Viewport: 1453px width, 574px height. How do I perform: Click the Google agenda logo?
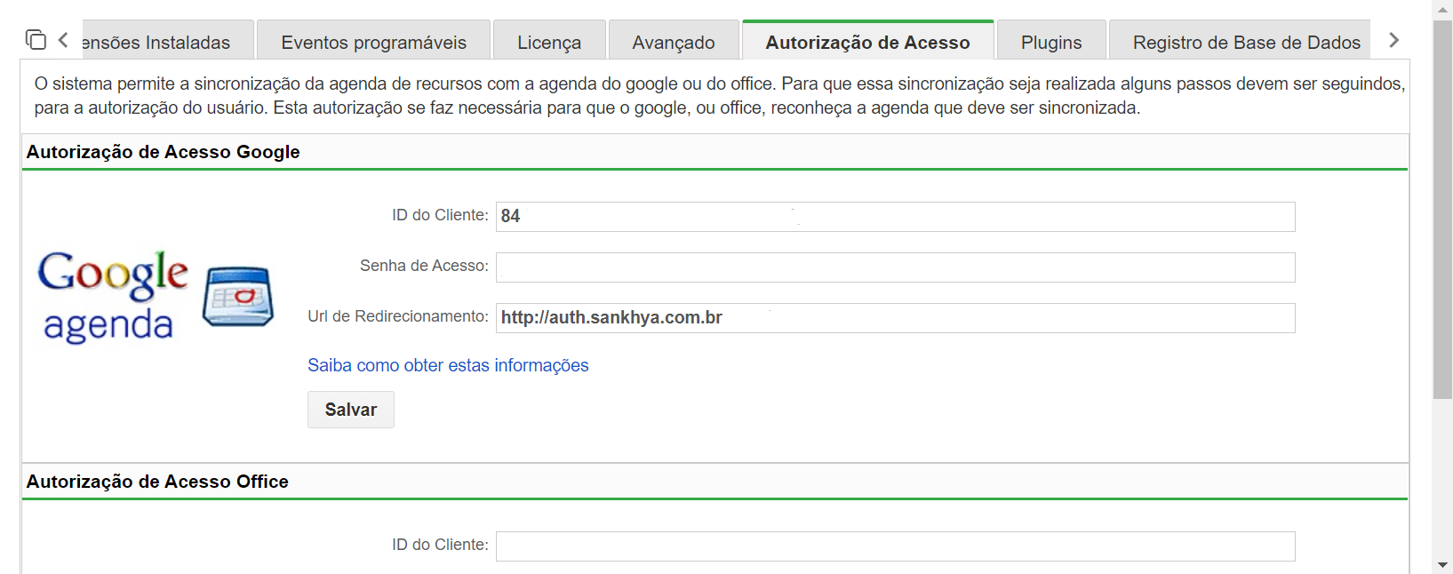tap(113, 296)
